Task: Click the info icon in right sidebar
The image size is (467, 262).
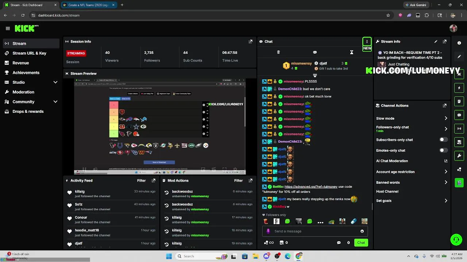Action: coord(459,43)
